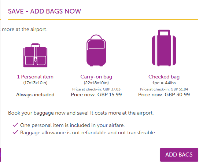Screen dimensions: 203x162
Task: Click the ADD BAGS button
Action: pyautogui.click(x=179, y=155)
